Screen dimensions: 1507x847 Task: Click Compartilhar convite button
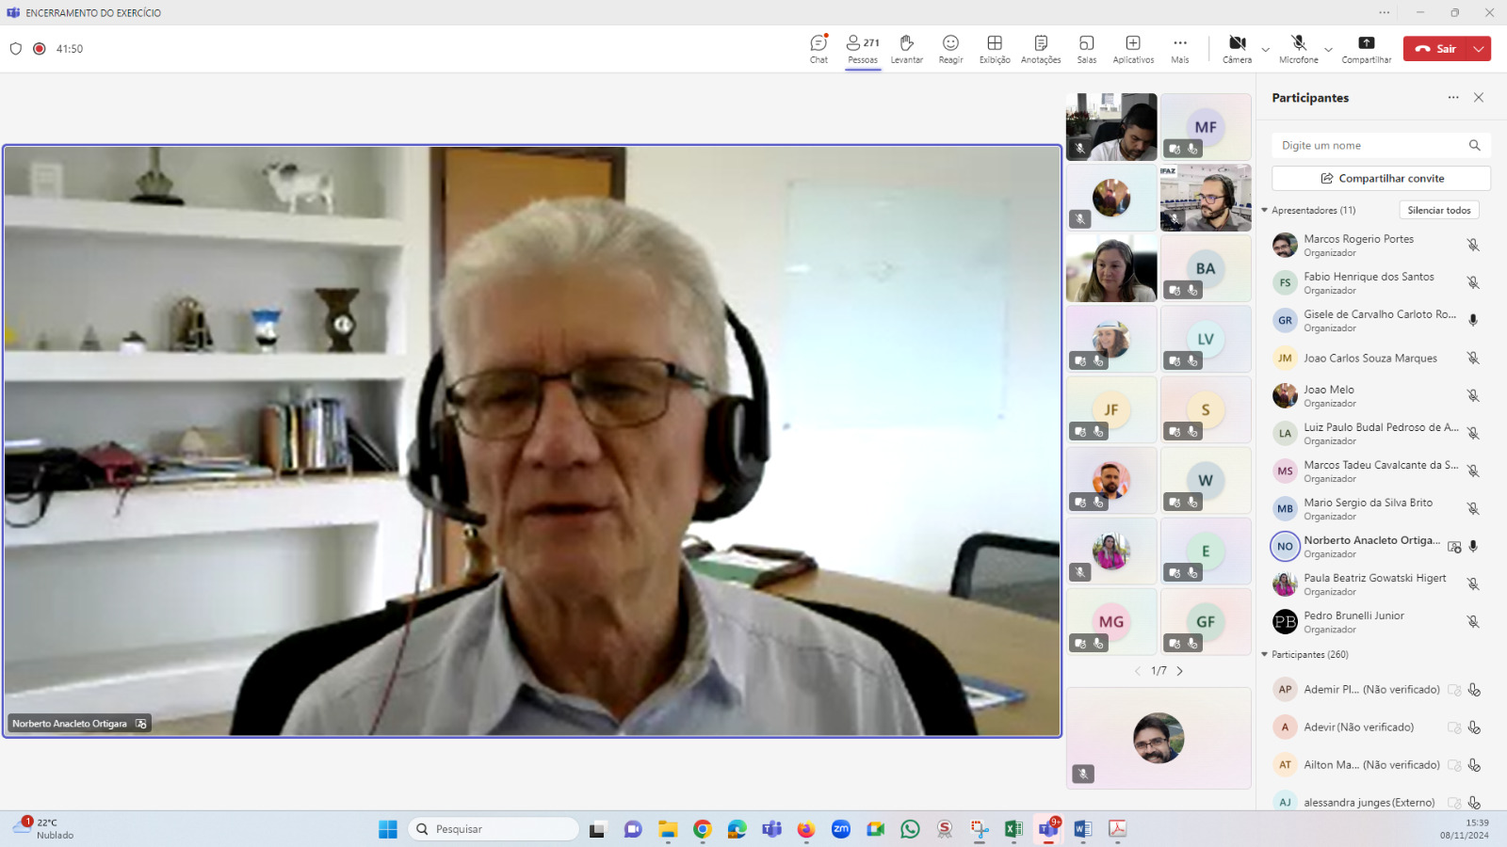click(1381, 178)
